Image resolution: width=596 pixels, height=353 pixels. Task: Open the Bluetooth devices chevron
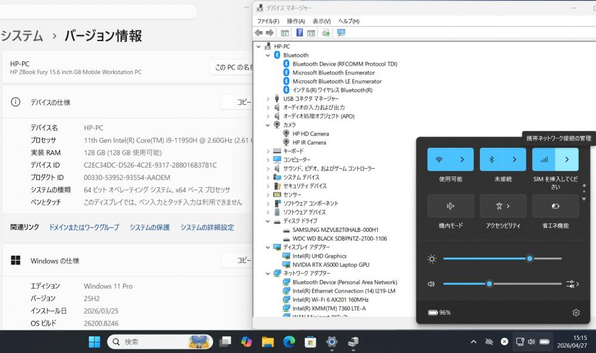pyautogui.click(x=515, y=159)
